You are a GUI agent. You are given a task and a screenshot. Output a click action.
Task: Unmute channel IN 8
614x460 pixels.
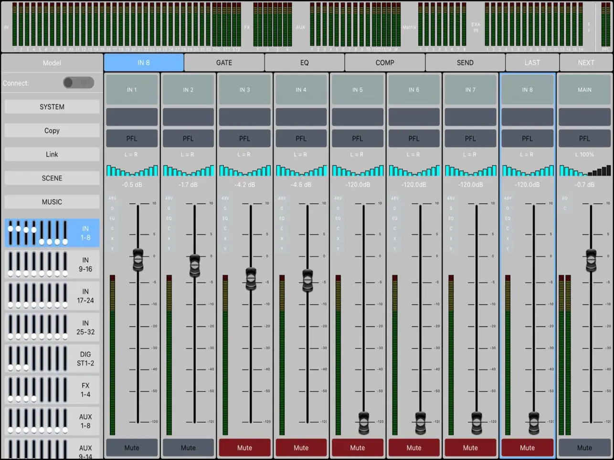tap(527, 448)
